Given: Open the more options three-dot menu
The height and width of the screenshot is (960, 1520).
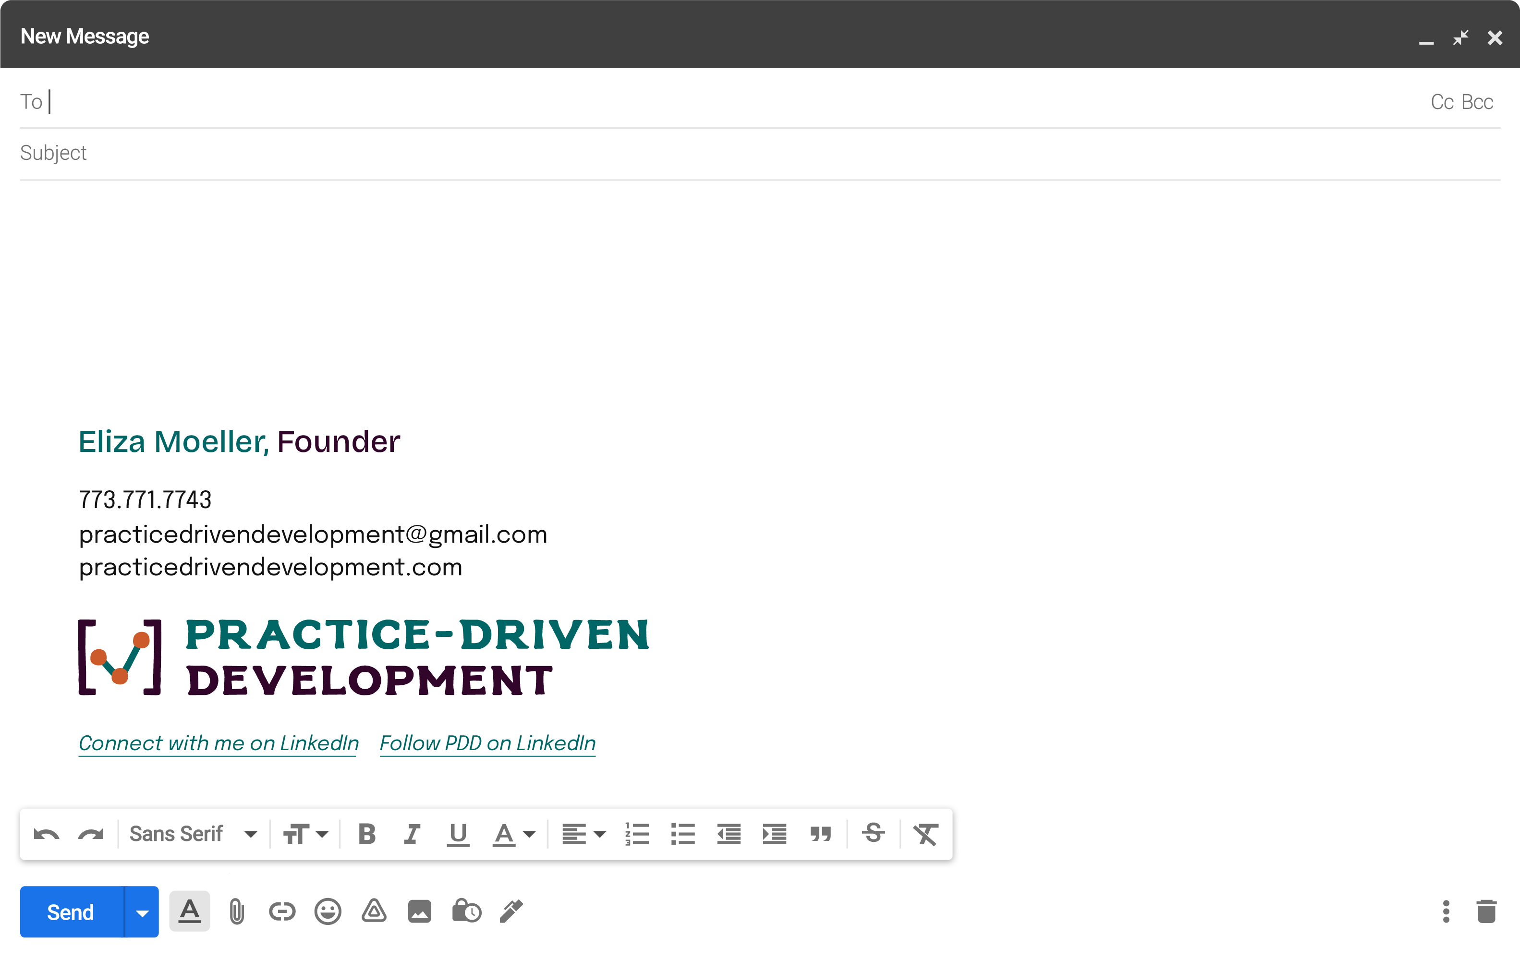Looking at the screenshot, I should coord(1446,911).
